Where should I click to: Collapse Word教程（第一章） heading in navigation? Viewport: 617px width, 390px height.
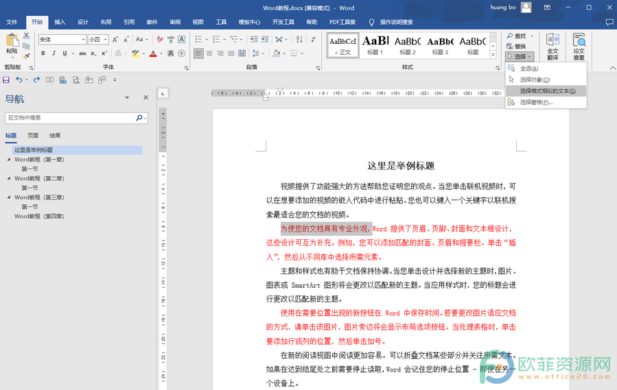coord(9,160)
